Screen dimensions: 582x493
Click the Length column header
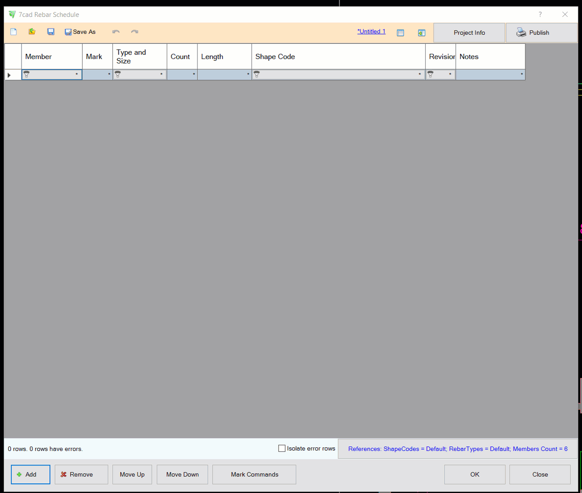pyautogui.click(x=224, y=57)
